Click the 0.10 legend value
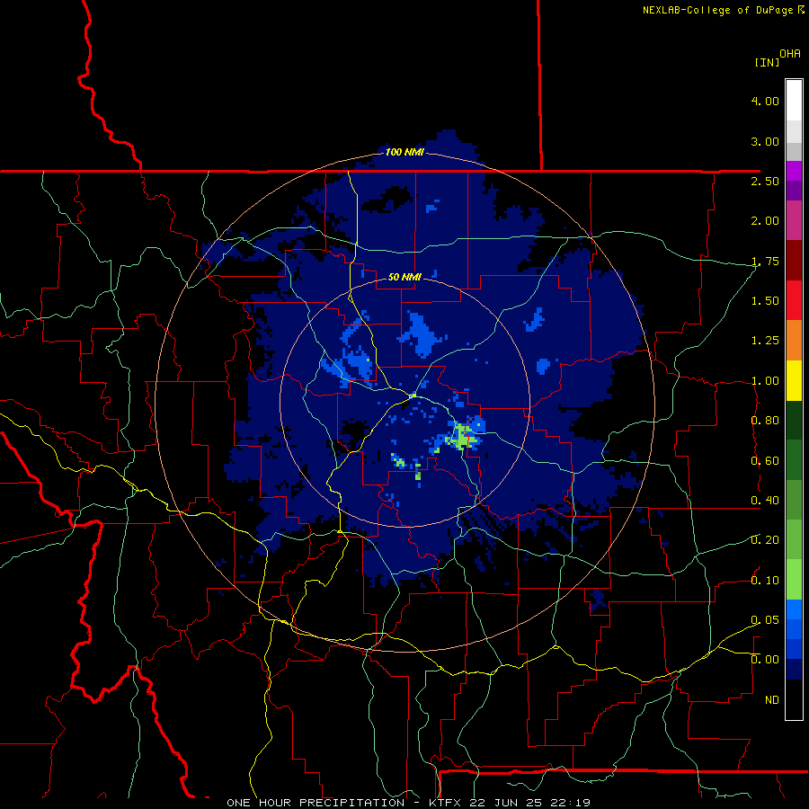The image size is (809, 809). (765, 581)
